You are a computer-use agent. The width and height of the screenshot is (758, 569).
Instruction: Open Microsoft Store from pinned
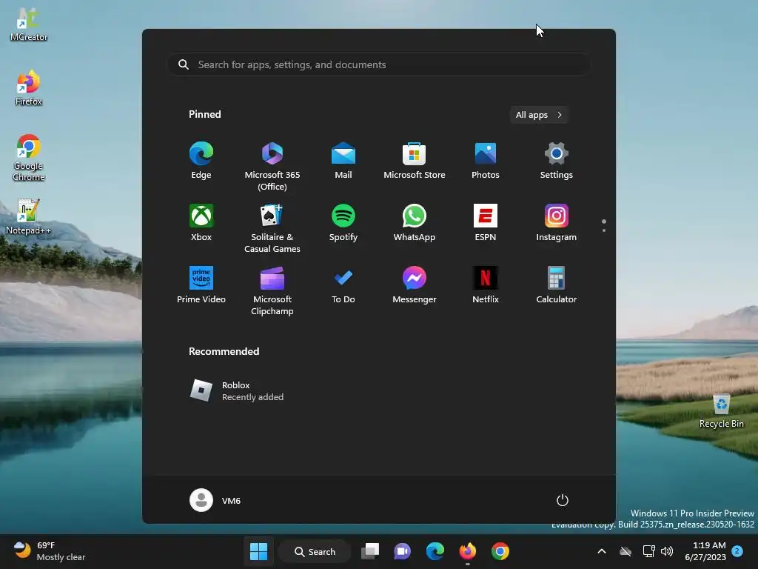point(415,161)
